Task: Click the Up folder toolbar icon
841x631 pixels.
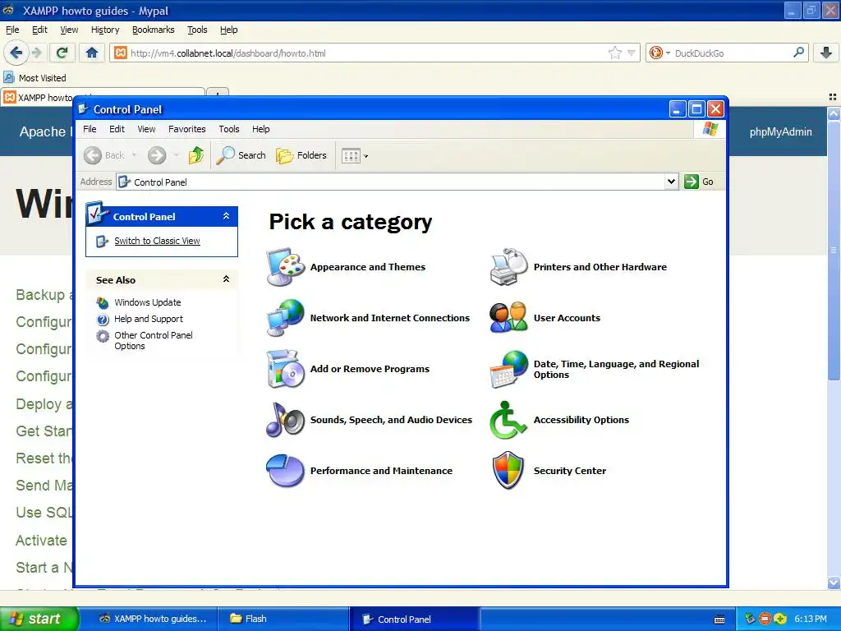Action: 196,155
